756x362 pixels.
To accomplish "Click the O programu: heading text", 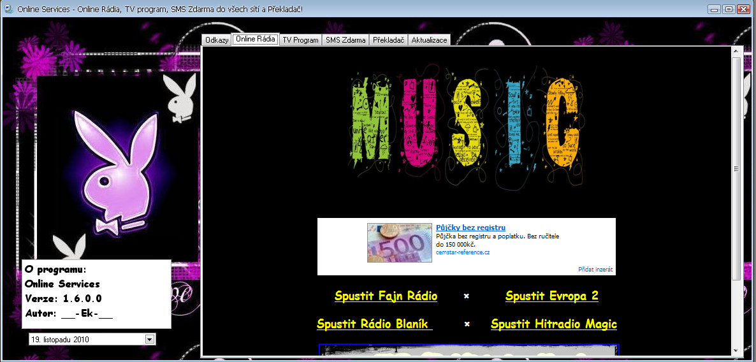I will (55, 269).
